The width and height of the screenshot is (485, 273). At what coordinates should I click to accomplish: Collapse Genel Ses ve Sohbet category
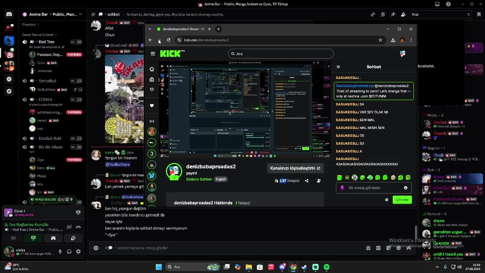[39, 35]
